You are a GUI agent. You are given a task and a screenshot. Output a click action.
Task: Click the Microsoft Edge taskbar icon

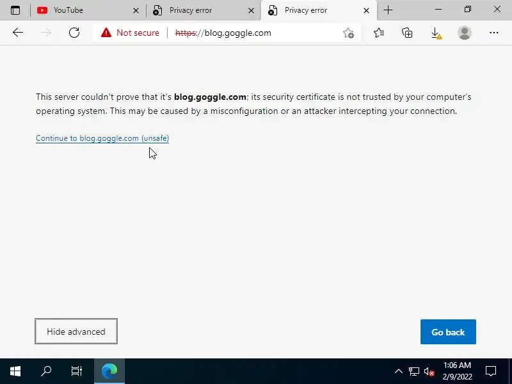coord(109,371)
